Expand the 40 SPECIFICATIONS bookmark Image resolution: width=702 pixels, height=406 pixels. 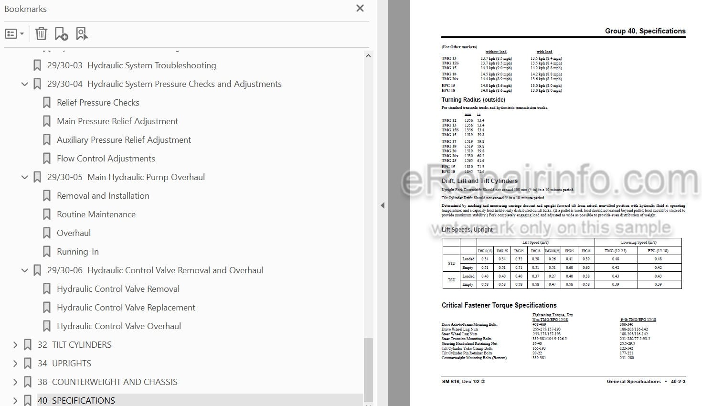point(15,401)
